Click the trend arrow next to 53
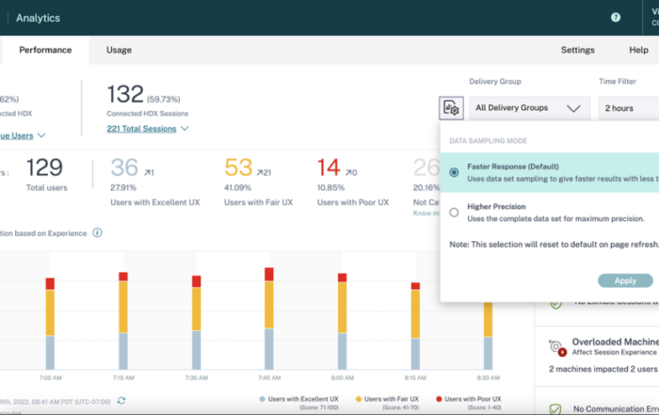 [x=262, y=172]
